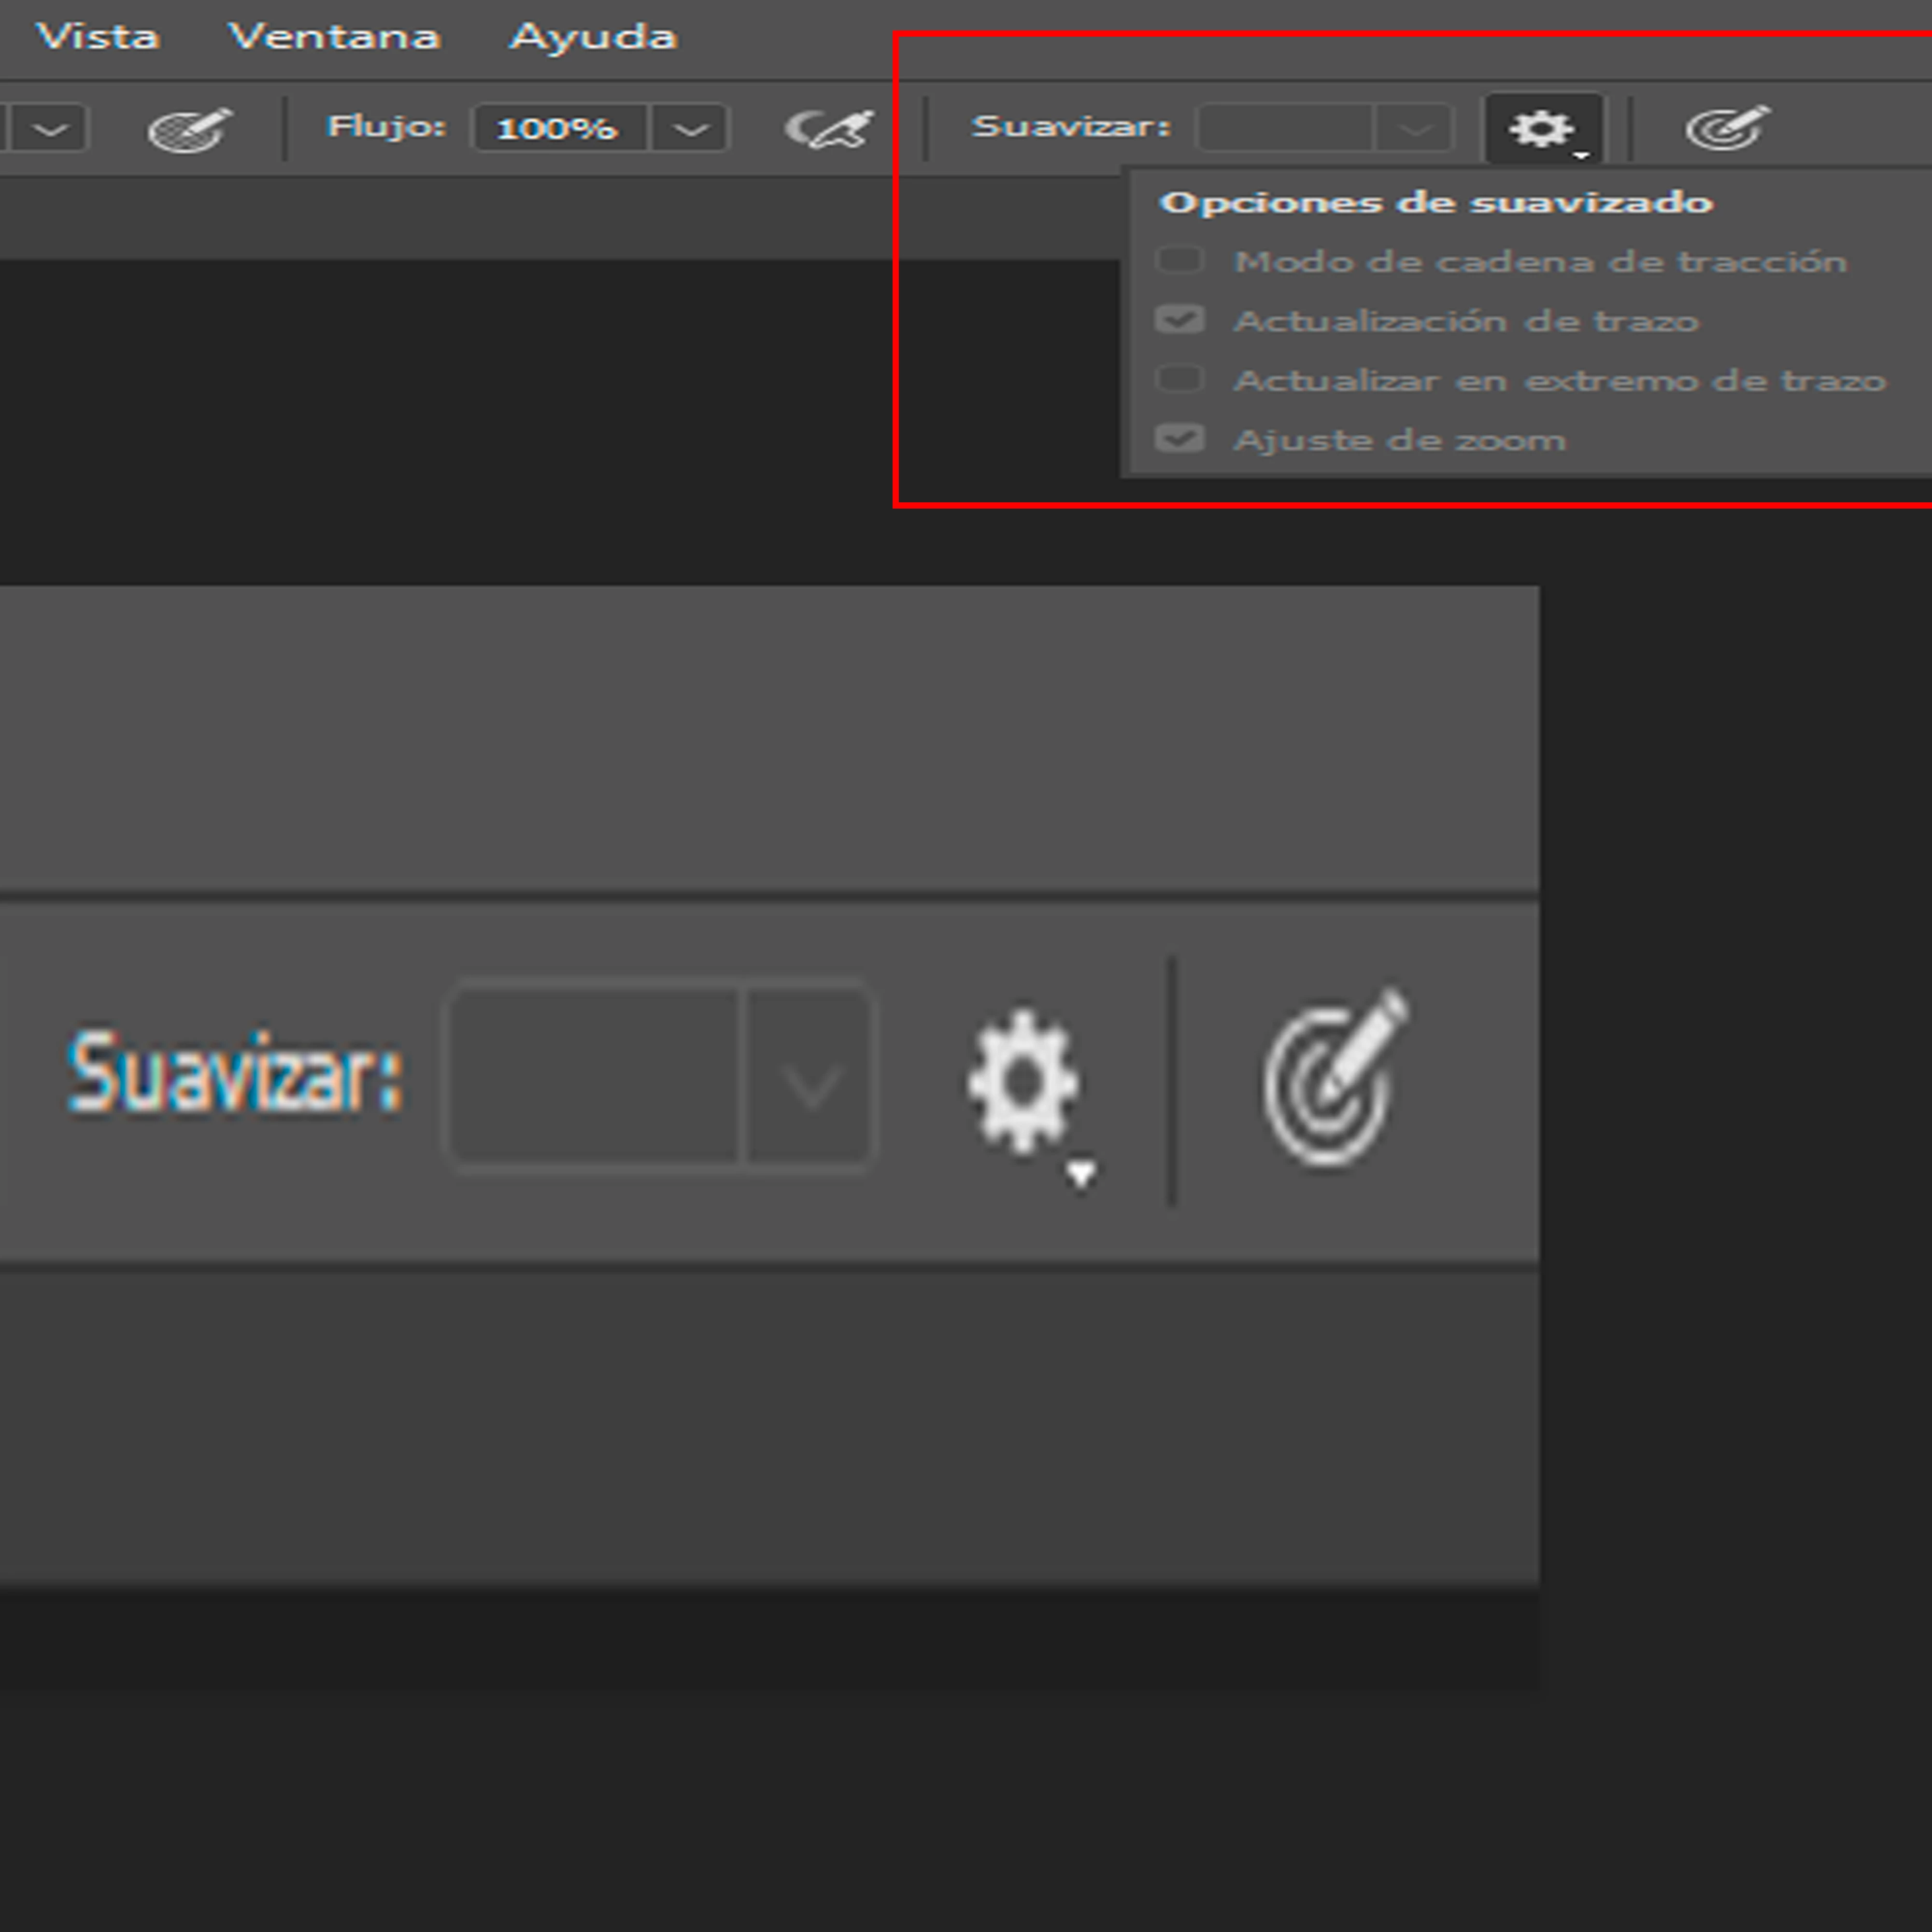Open the Flujo percentage dropdown arrow
1932x1932 pixels.
click(690, 129)
